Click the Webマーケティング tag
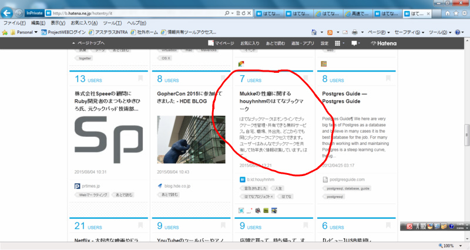 [92, 195]
